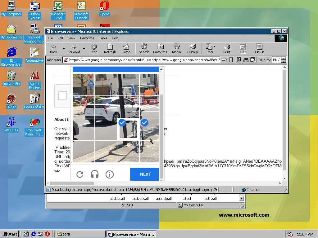Go to the Home page

pyautogui.click(x=126, y=49)
